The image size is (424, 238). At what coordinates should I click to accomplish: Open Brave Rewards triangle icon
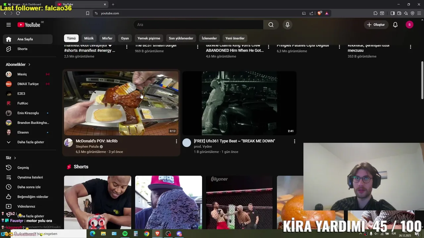(x=327, y=13)
